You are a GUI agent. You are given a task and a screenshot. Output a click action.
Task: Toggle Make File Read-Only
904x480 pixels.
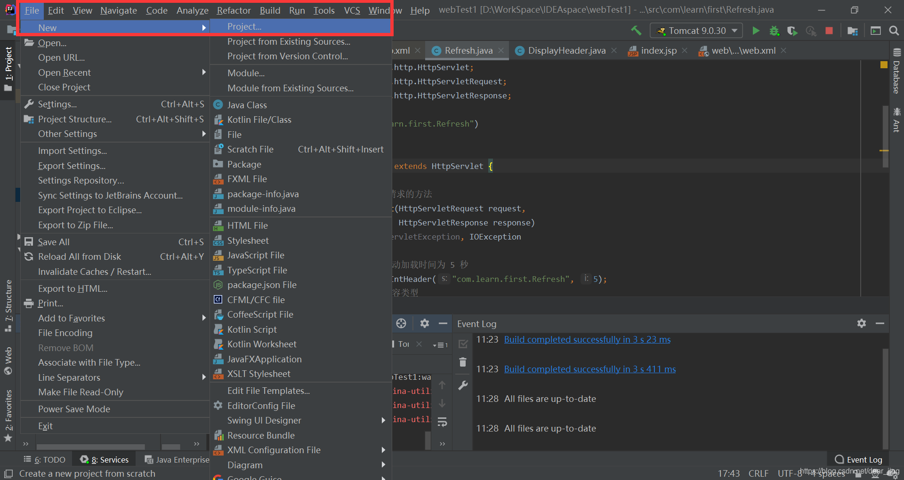point(115,392)
